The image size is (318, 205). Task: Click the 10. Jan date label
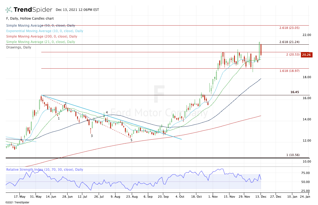point(292,197)
